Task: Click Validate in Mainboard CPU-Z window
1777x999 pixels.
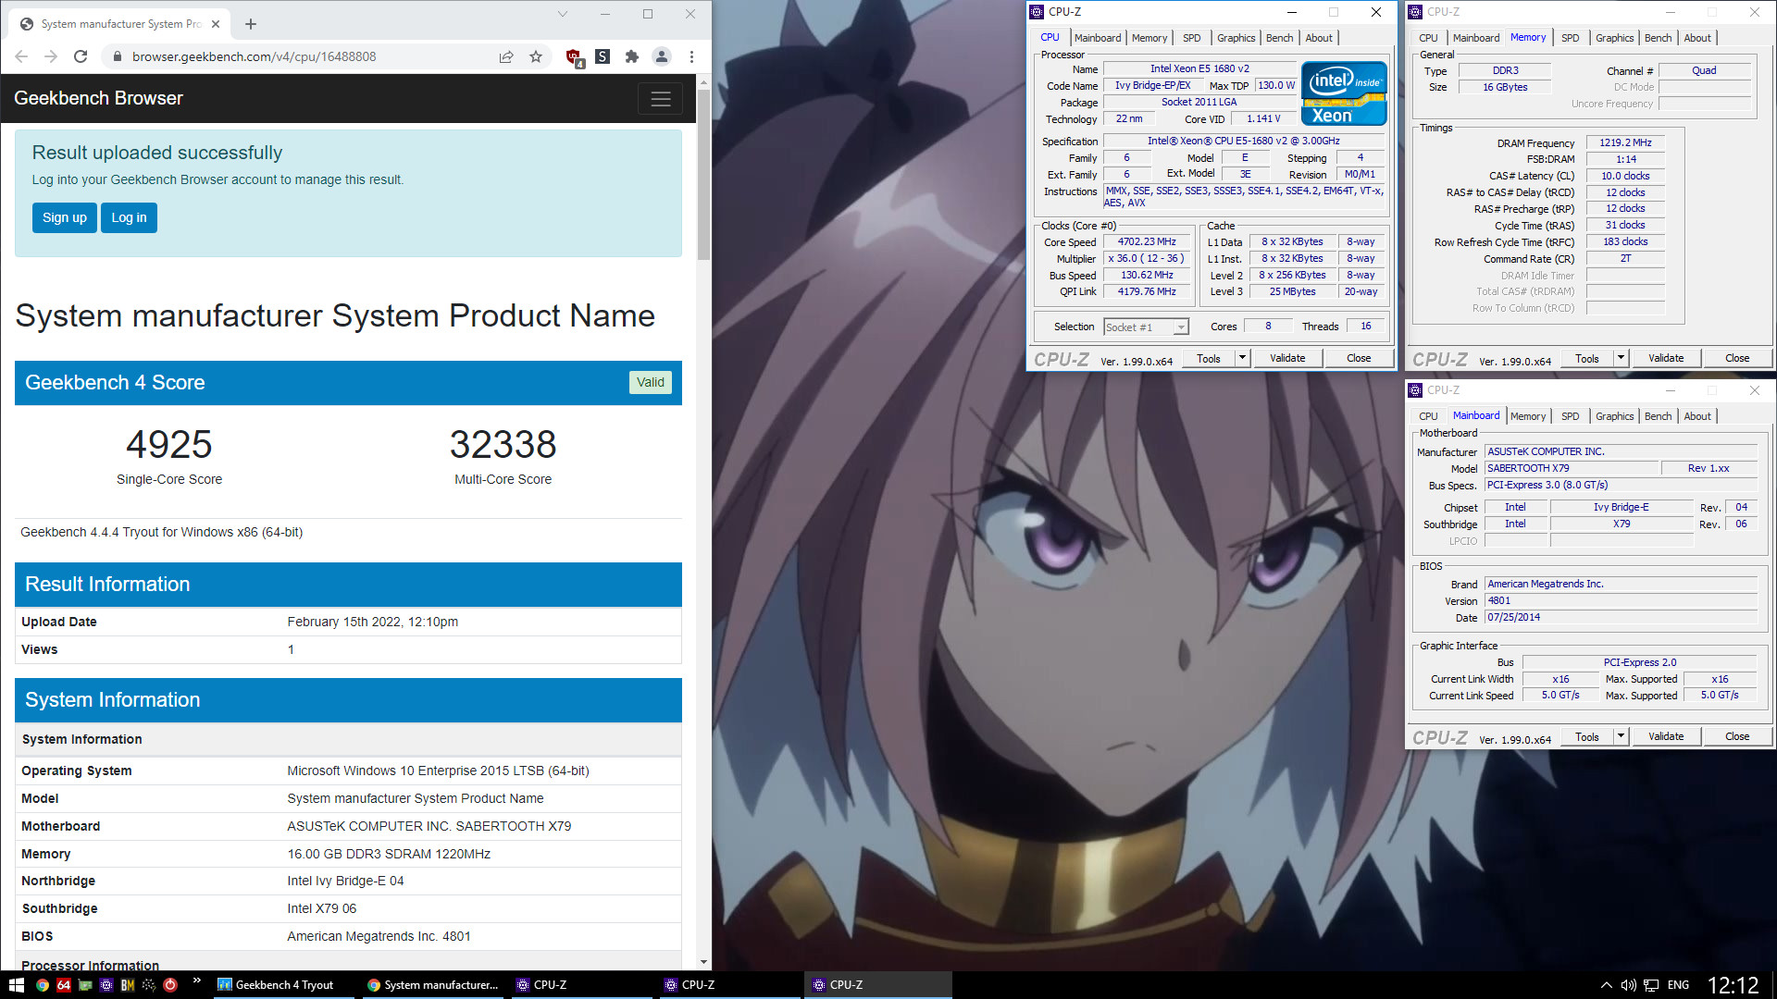Action: coord(1666,736)
